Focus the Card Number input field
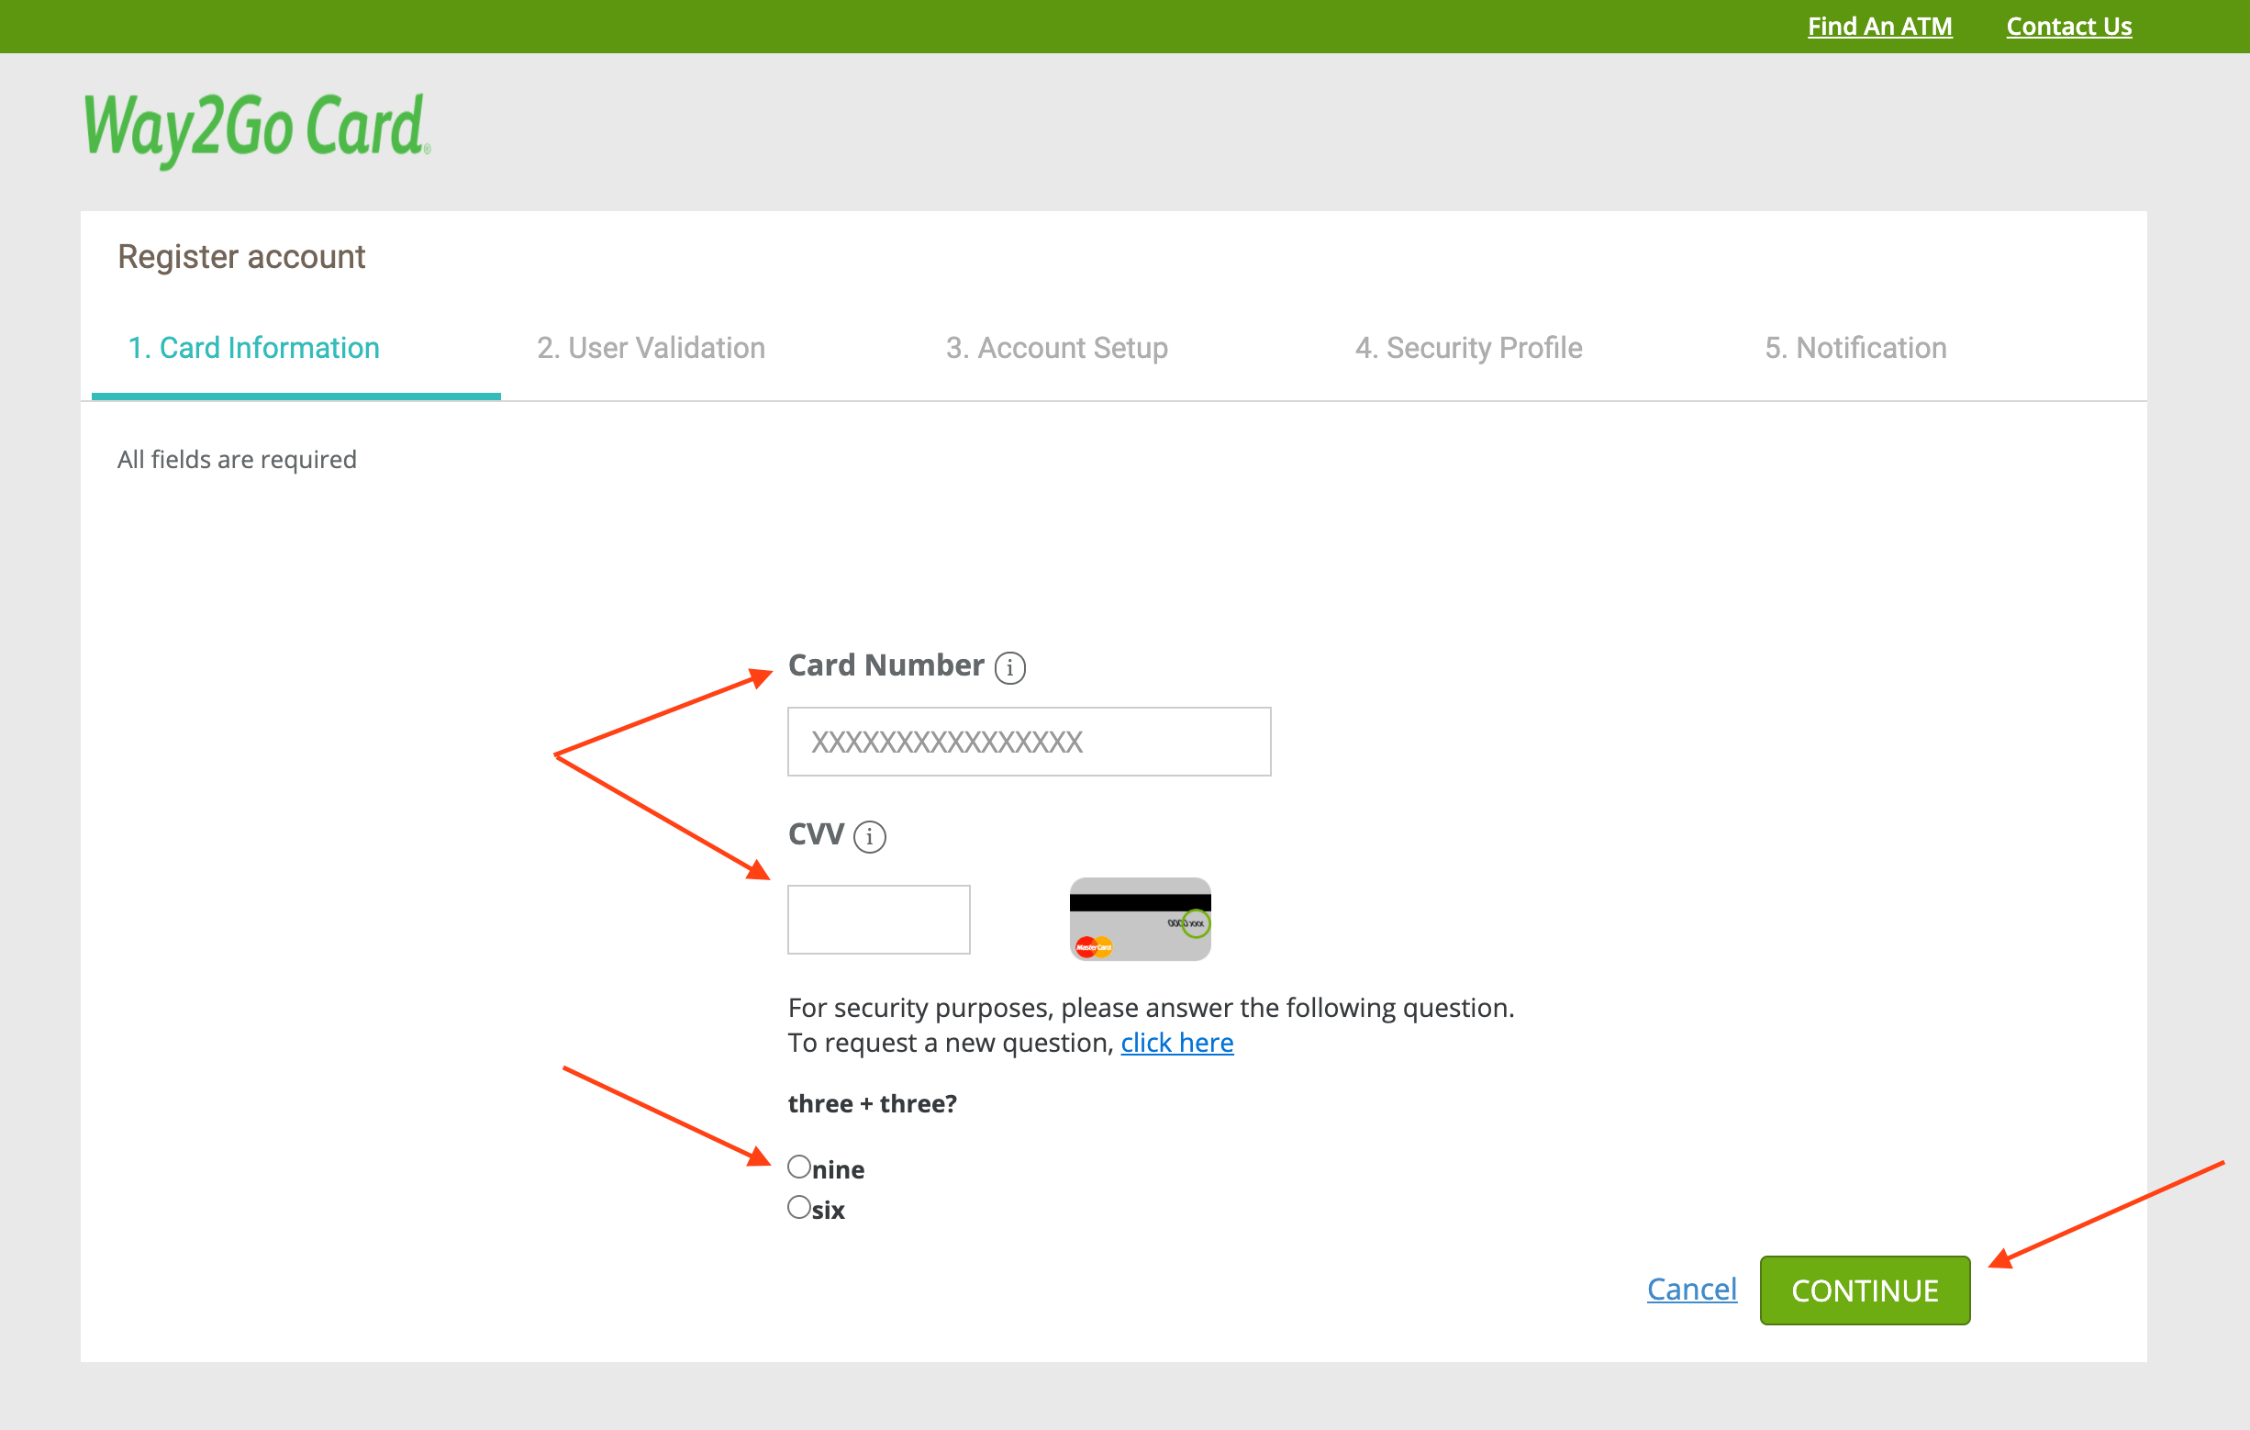The width and height of the screenshot is (2250, 1430). [x=1029, y=742]
